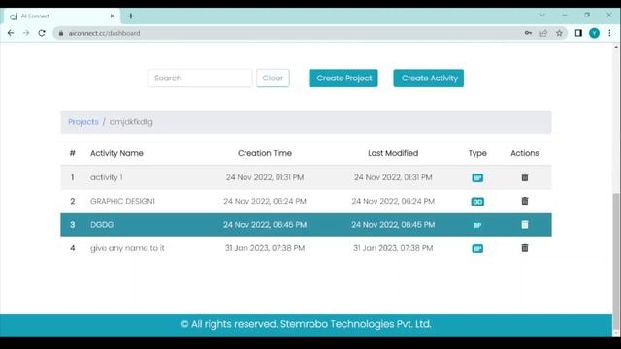
Task: Open the Chrome profile avatar
Action: point(594,33)
